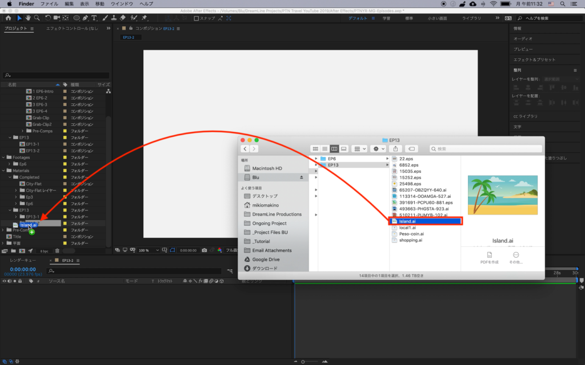Select the Puppet Pin tool
This screenshot has width=585, height=365.
(144, 18)
